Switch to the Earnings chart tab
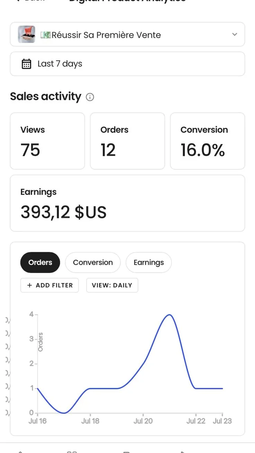 [x=149, y=263]
